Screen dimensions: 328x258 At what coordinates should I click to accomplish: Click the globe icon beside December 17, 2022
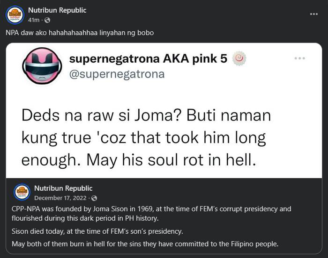point(94,198)
